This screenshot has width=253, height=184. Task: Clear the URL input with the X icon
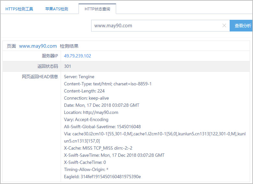tap(224, 26)
